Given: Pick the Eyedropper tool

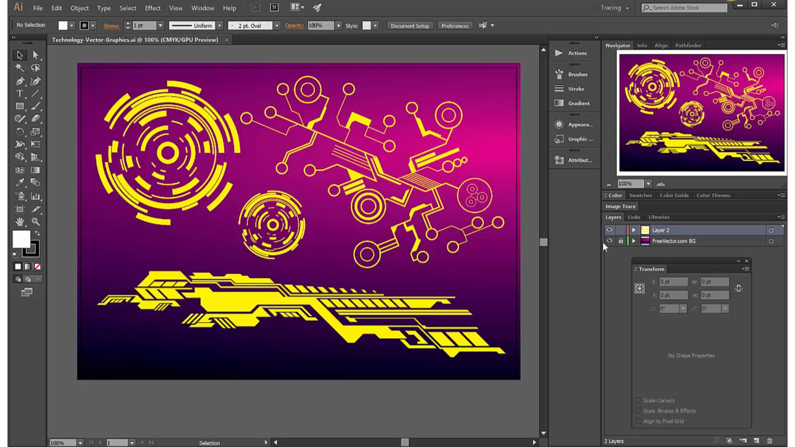Looking at the screenshot, I should pyautogui.click(x=20, y=183).
